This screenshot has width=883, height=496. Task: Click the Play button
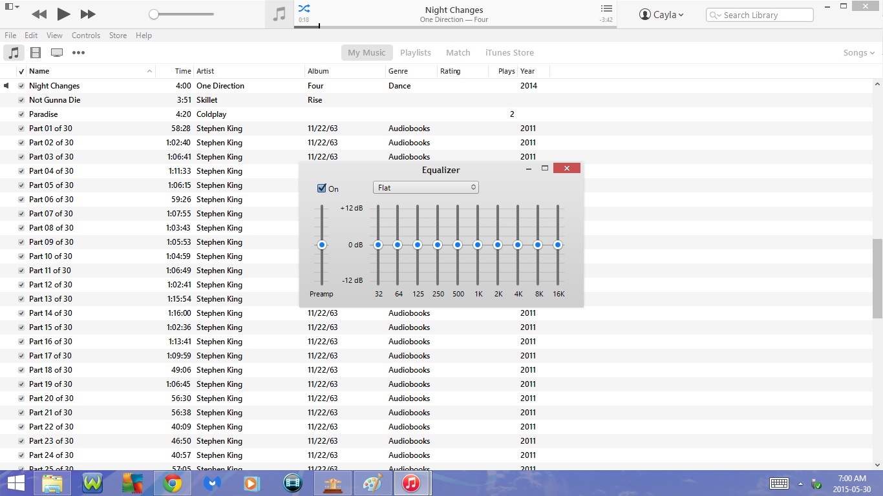point(63,14)
